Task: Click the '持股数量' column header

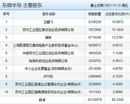Action: pos(95,14)
